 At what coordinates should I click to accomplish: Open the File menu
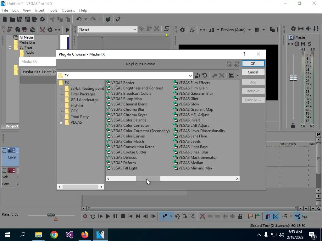[x=5, y=10]
